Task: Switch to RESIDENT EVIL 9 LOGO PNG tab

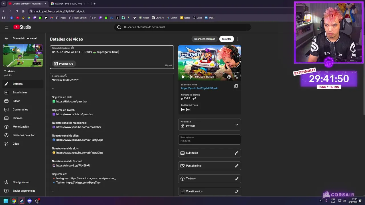Action: [70, 4]
